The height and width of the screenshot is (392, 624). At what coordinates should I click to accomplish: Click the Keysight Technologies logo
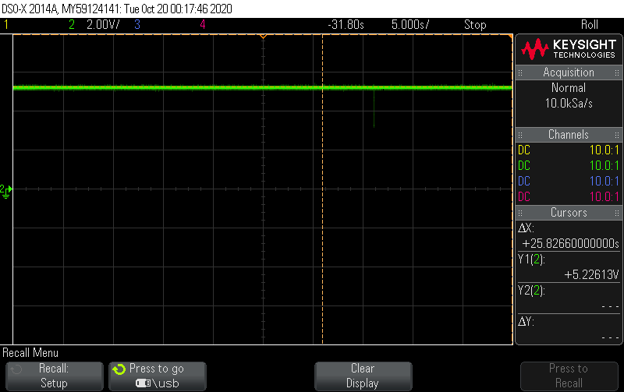(569, 49)
